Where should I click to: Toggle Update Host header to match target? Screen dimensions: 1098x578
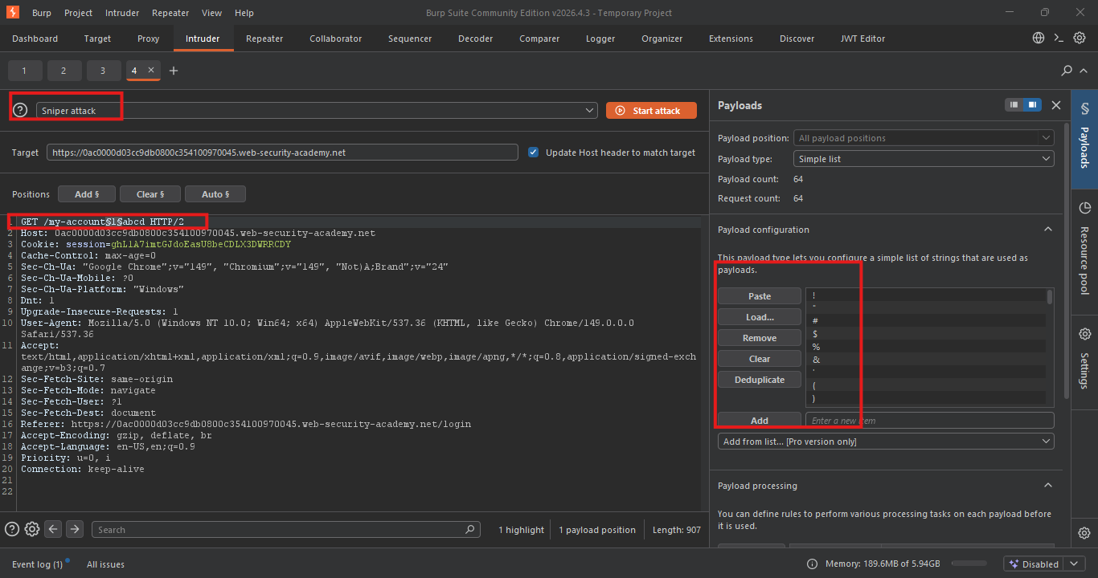[x=534, y=153]
